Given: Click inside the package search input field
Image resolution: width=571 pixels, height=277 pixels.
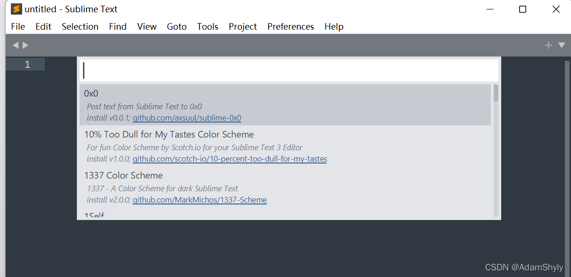Looking at the screenshot, I should 288,70.
